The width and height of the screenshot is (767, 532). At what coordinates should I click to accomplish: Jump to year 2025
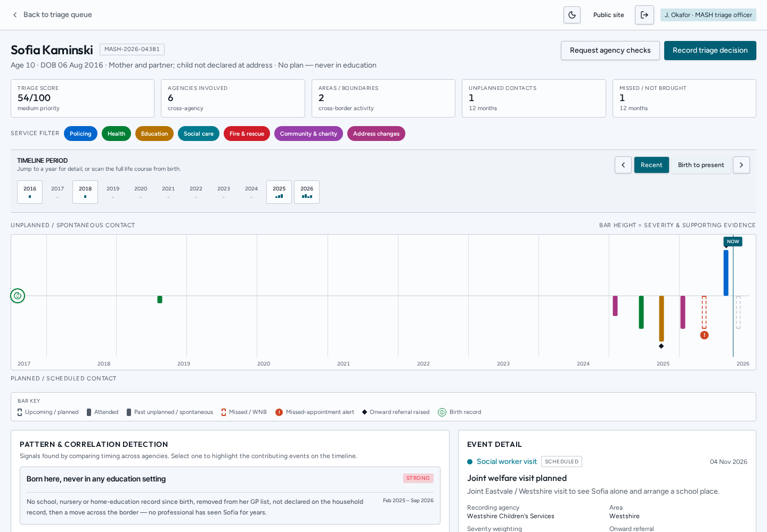coord(279,192)
